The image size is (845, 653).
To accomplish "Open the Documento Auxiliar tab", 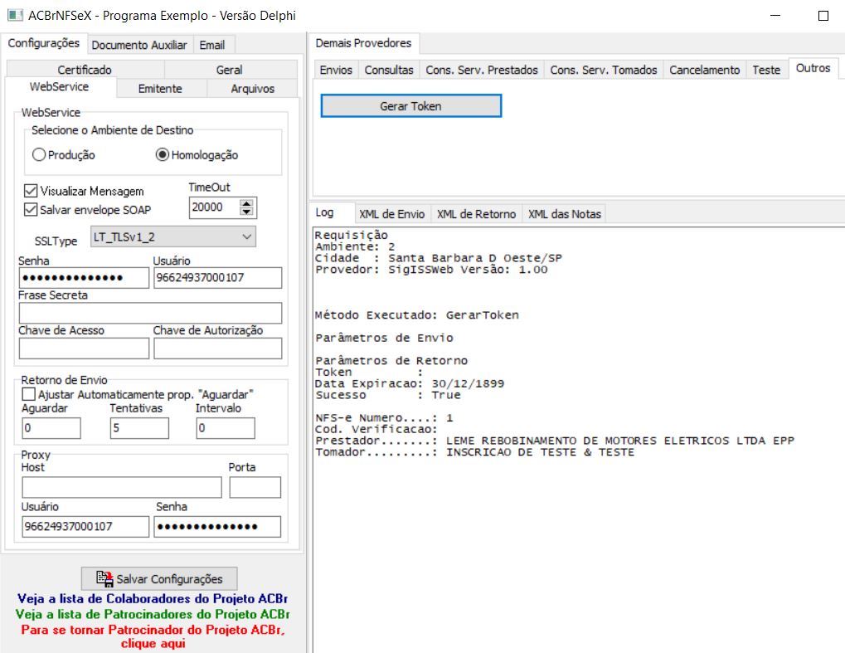I will coord(139,46).
